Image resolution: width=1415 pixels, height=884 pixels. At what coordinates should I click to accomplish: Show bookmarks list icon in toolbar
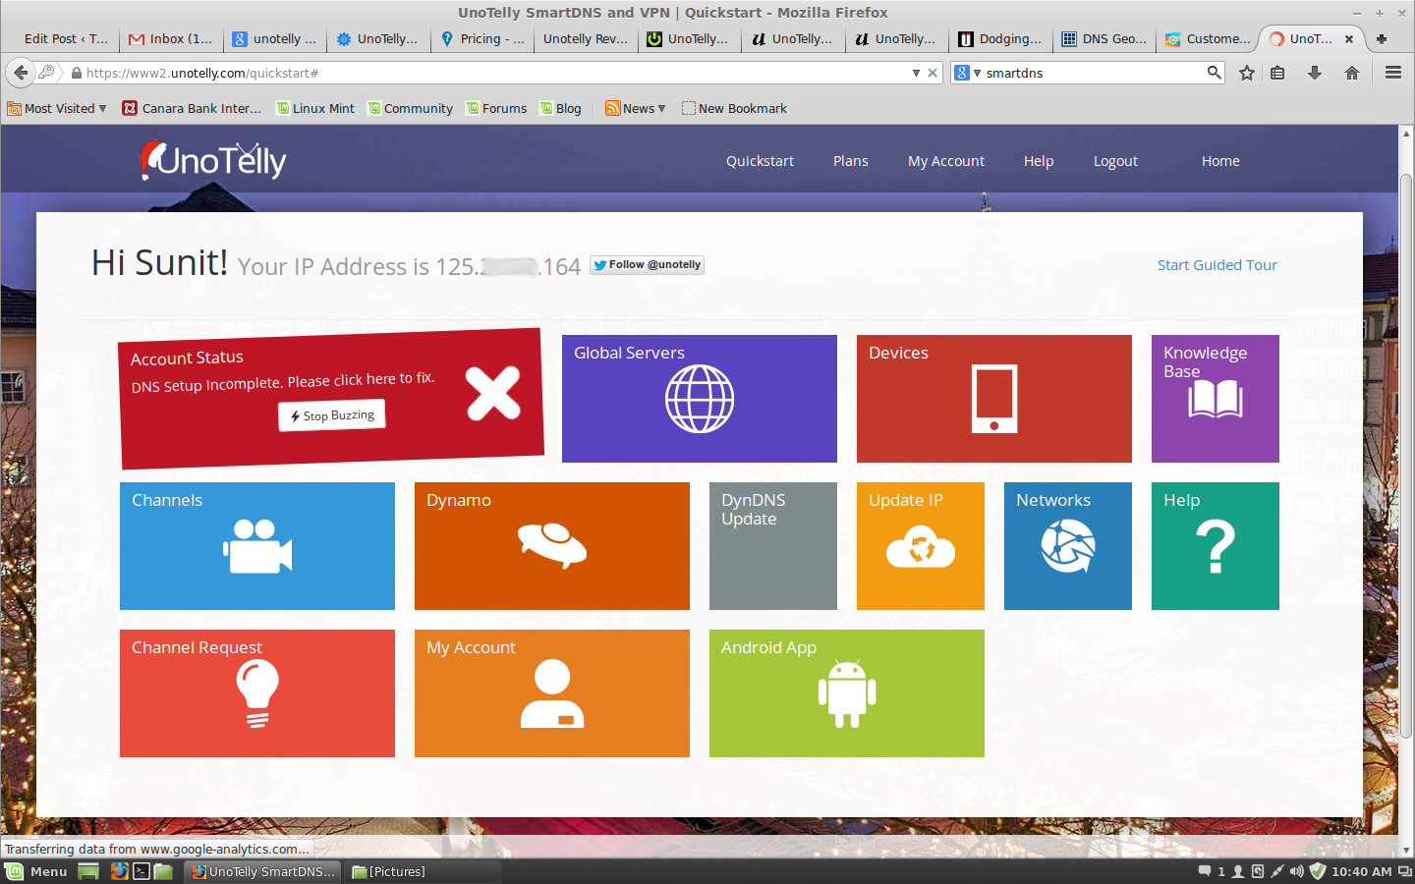point(1277,73)
